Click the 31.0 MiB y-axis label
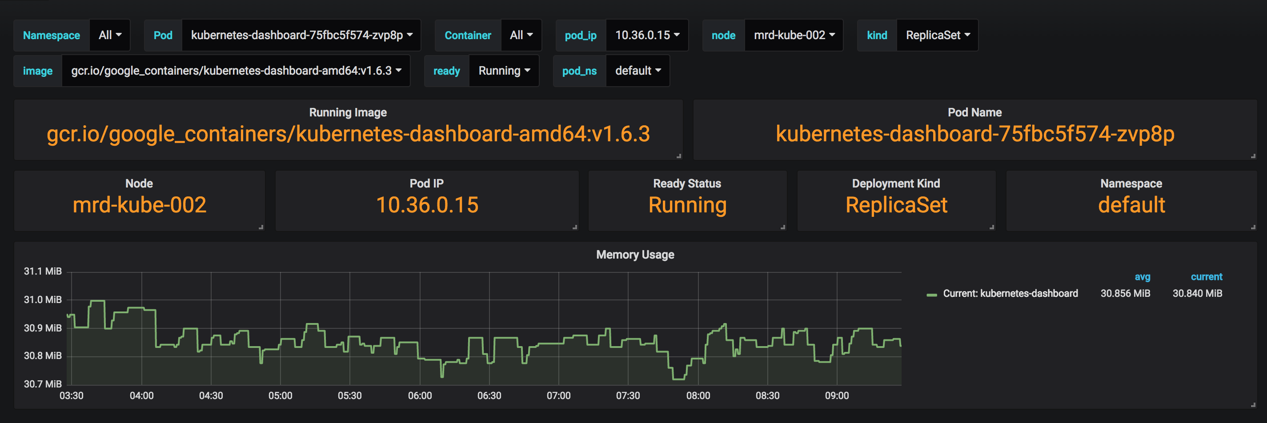Viewport: 1267px width, 423px height. point(43,299)
